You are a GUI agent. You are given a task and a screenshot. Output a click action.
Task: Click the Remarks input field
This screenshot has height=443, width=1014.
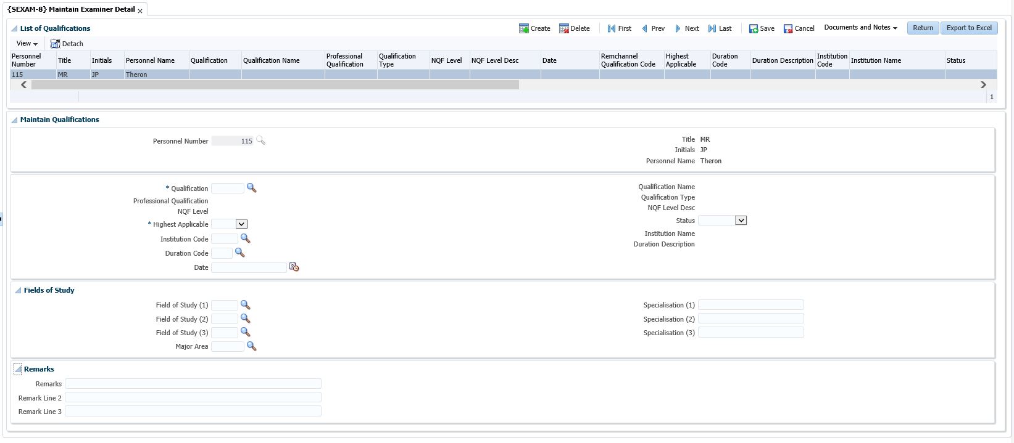click(x=193, y=384)
